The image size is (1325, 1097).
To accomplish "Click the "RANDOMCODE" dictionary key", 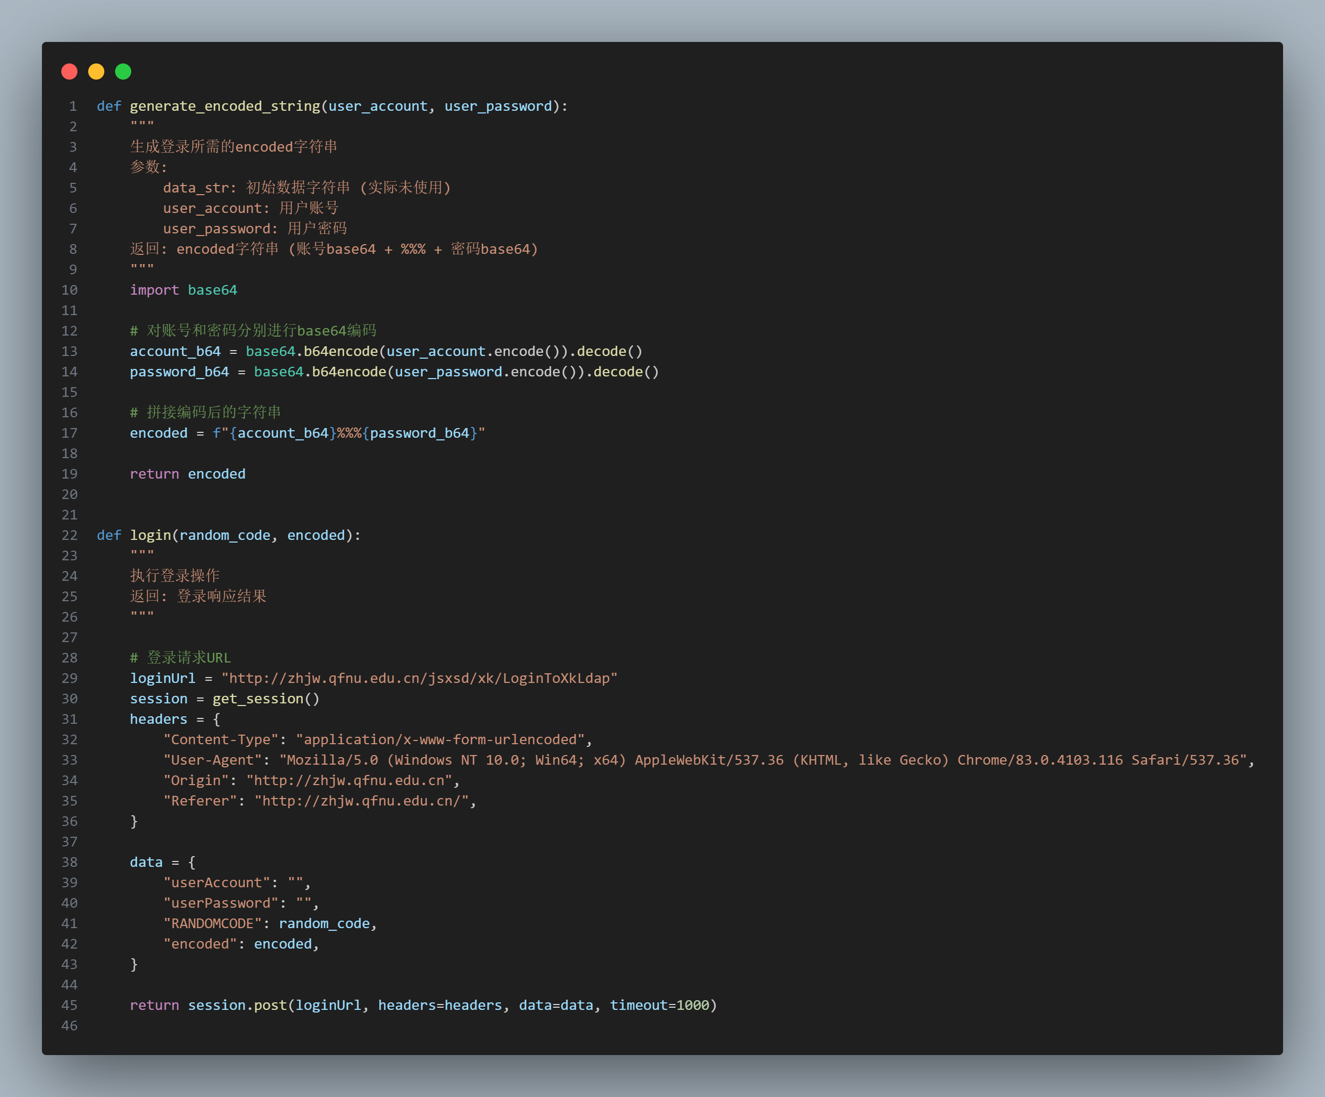I will coord(212,923).
